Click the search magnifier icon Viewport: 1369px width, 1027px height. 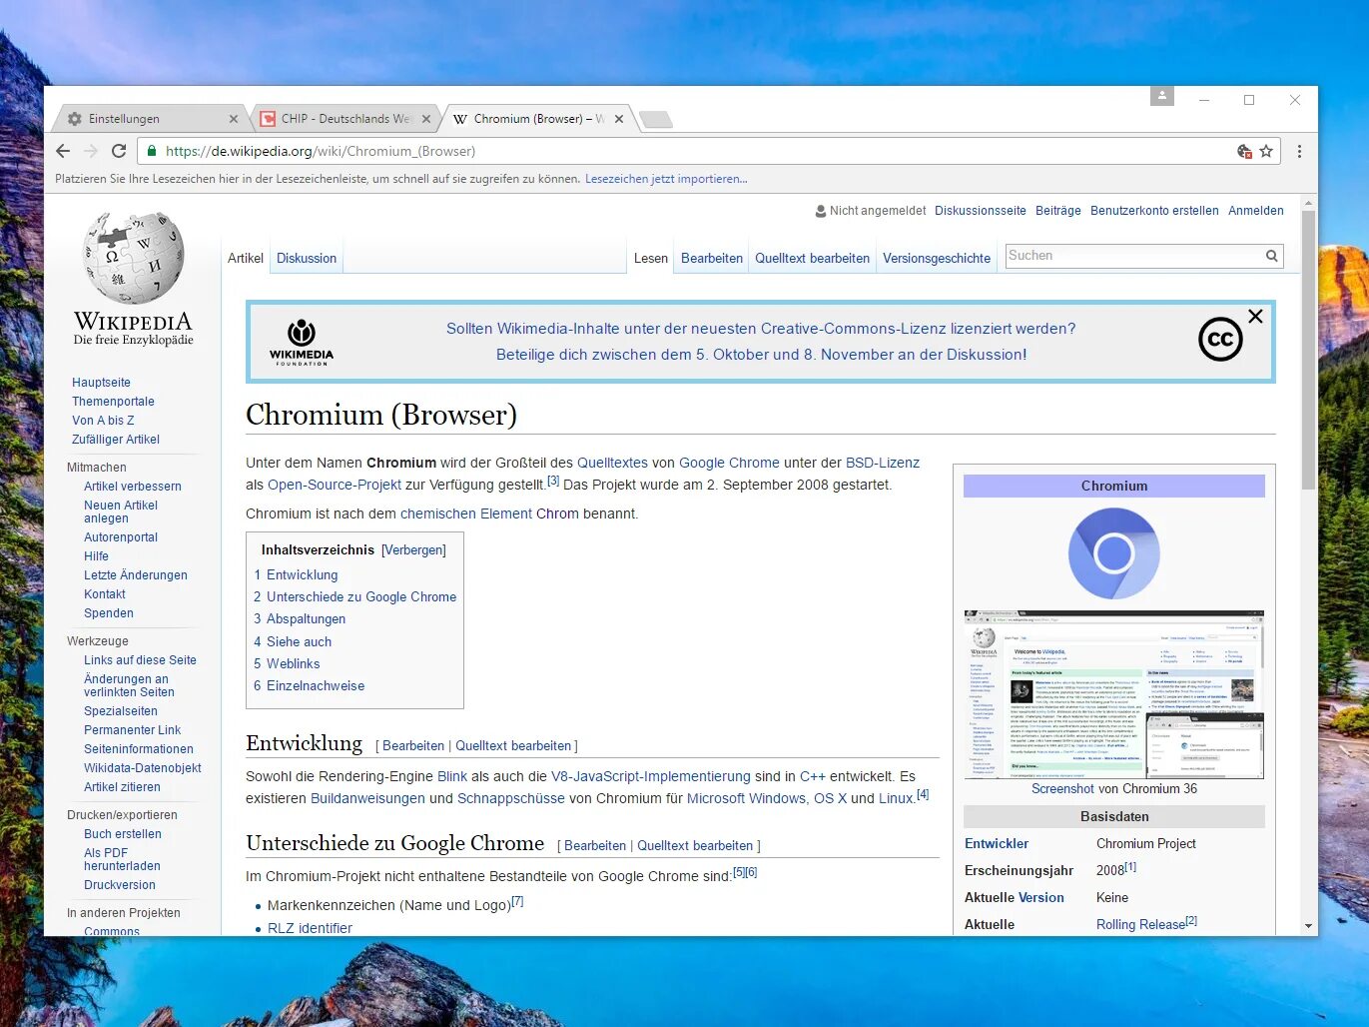1271,256
